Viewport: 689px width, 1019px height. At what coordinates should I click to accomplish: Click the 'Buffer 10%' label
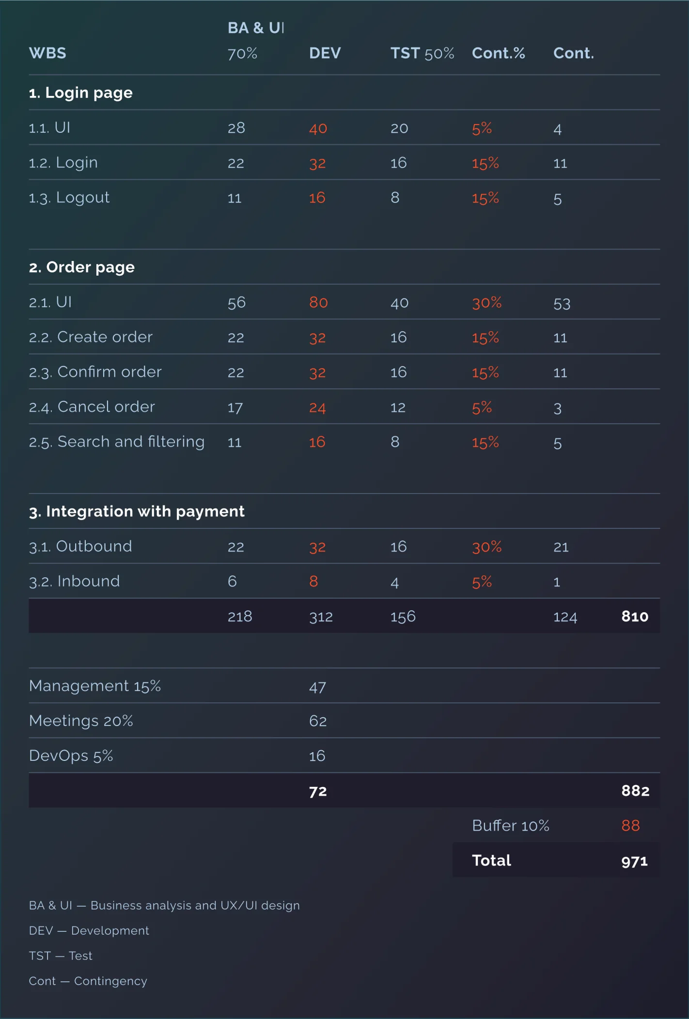click(510, 825)
